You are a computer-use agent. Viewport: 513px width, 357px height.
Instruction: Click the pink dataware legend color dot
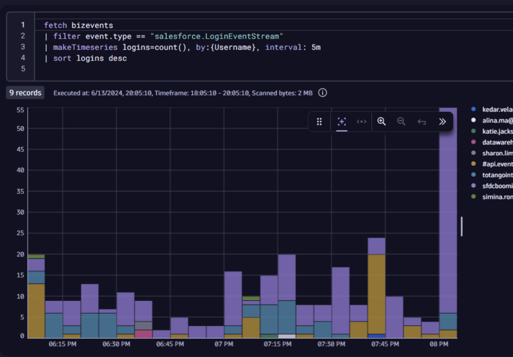pos(473,142)
